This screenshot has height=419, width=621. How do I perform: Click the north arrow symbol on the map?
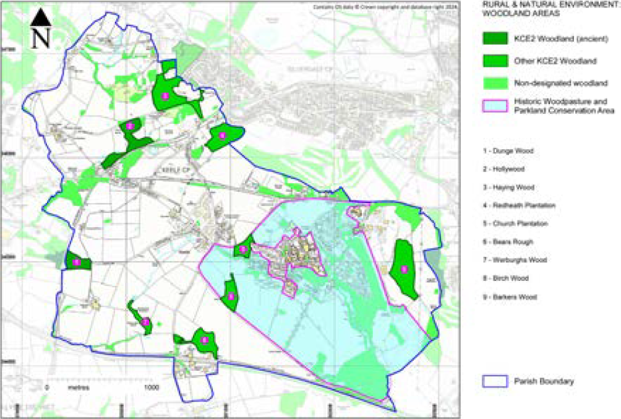pos(41,28)
